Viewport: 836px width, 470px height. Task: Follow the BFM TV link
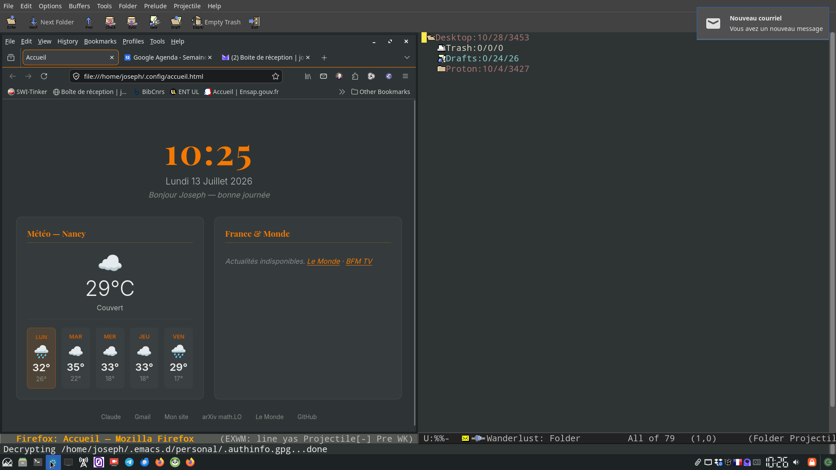pos(359,261)
